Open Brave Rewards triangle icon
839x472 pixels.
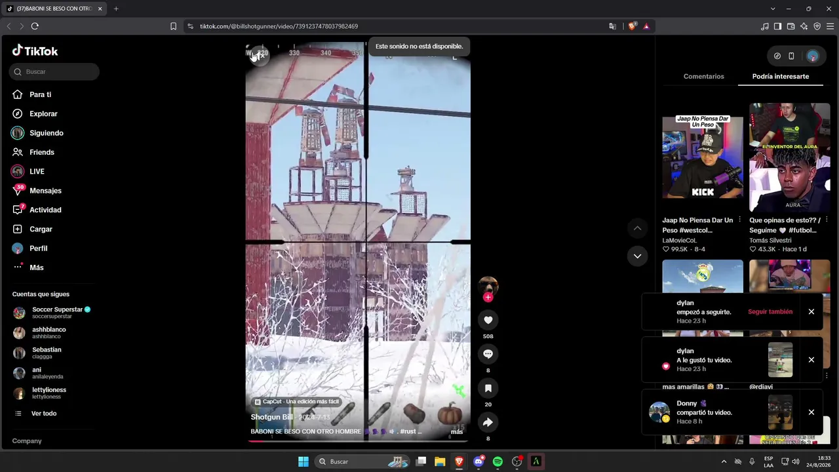[646, 26]
